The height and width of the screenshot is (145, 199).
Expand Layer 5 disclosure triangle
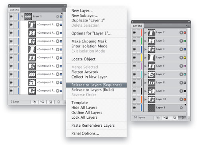[x=146, y=58]
